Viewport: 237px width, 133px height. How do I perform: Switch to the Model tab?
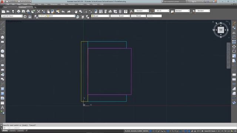(x=5, y=130)
